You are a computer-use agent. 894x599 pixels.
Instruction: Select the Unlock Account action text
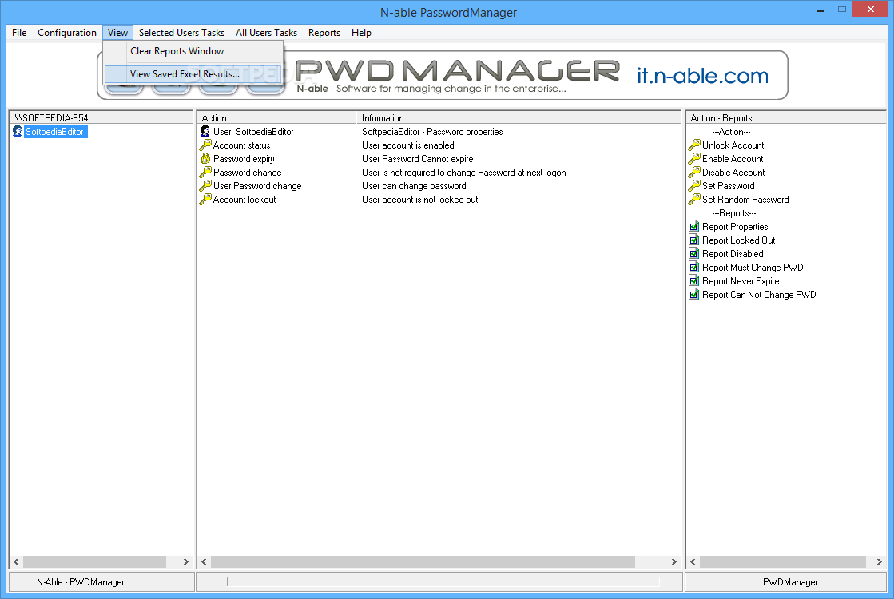(x=733, y=145)
